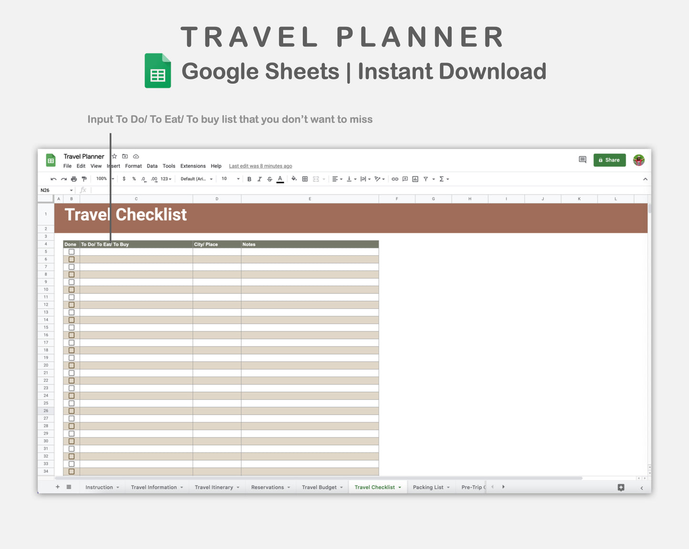Click the Undo icon
Viewport: 689px width, 549px height.
click(53, 179)
